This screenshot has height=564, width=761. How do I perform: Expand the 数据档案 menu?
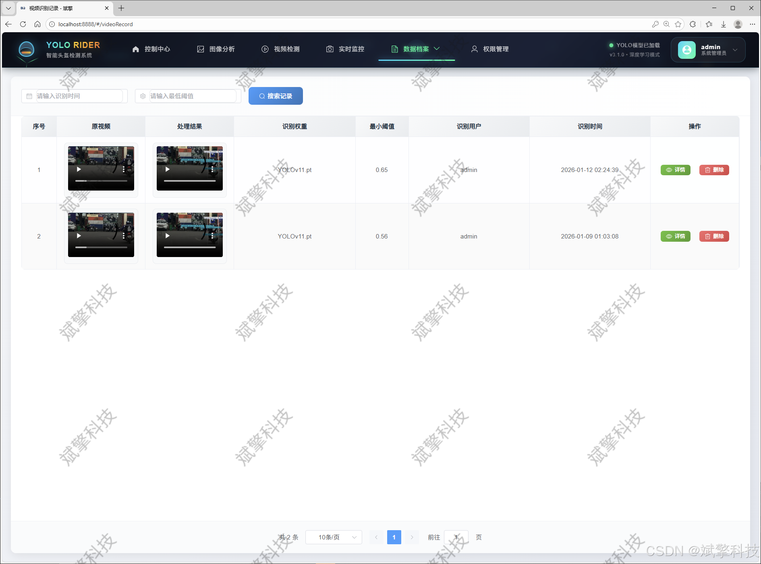(x=416, y=49)
